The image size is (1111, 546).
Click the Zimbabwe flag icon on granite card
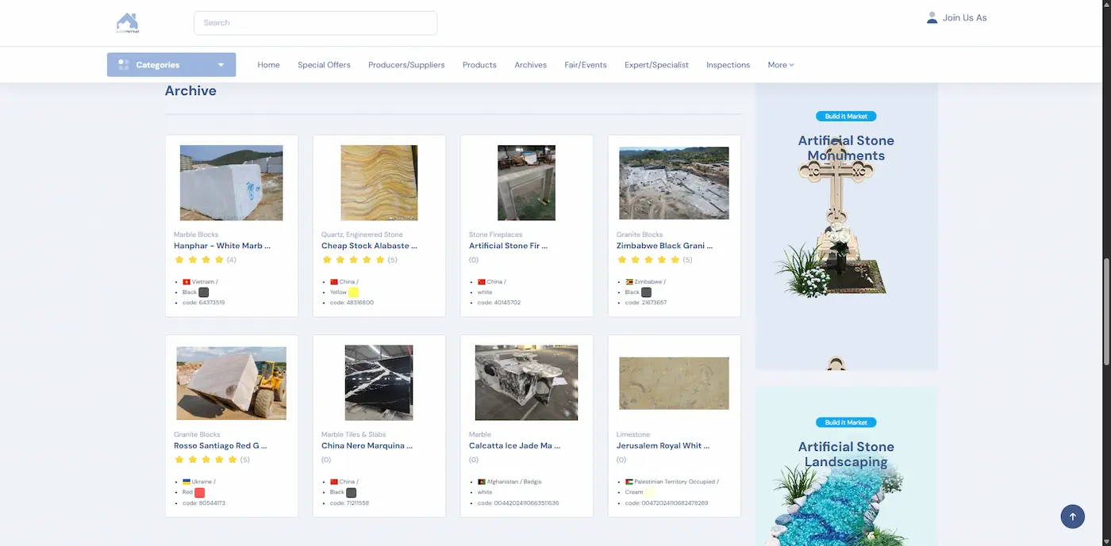629,282
